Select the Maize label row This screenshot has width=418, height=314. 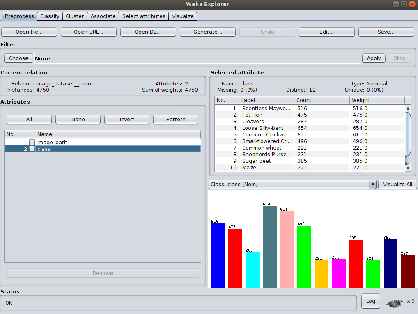(x=310, y=168)
